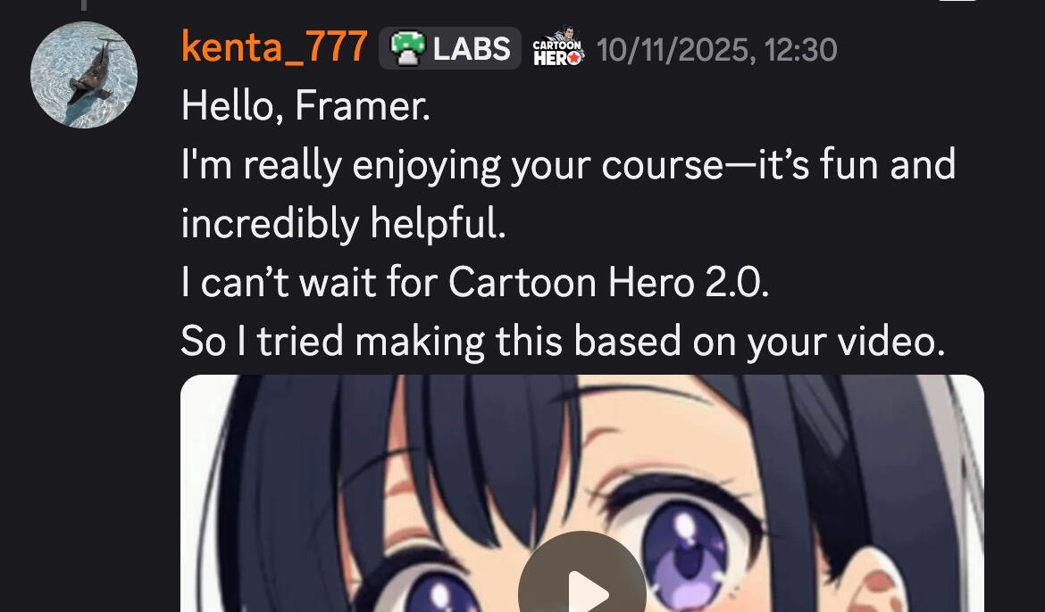The width and height of the screenshot is (1045, 612).
Task: Click "So I tried making this based on your video."
Action: (x=564, y=342)
